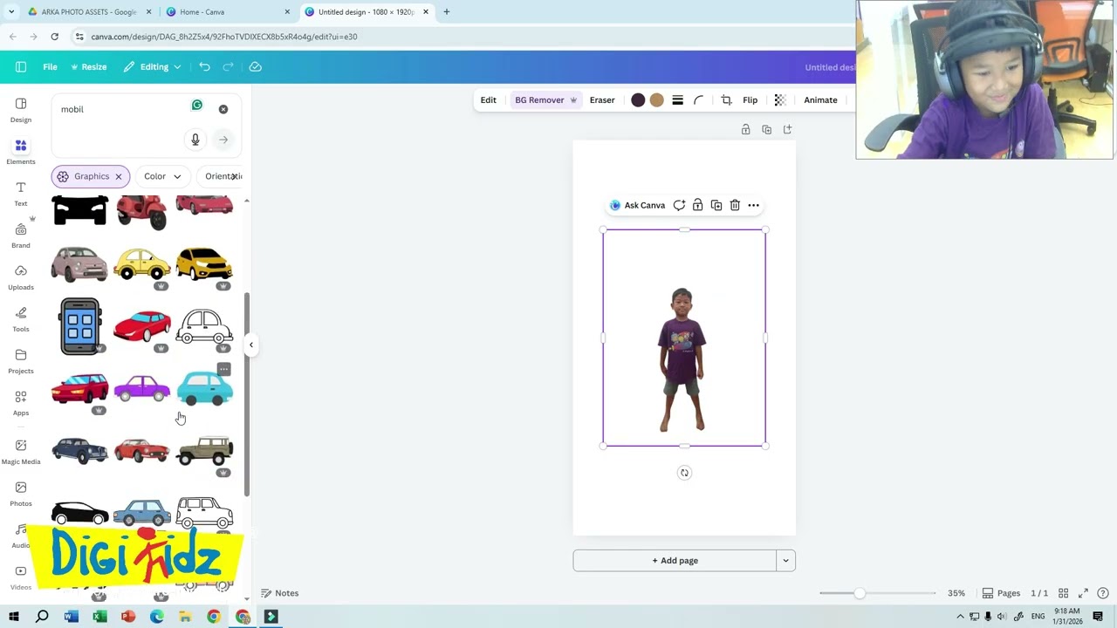
Task: Undo the last action
Action: point(204,67)
